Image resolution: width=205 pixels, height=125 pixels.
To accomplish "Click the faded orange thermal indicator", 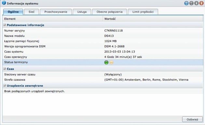I will point(111,63).
